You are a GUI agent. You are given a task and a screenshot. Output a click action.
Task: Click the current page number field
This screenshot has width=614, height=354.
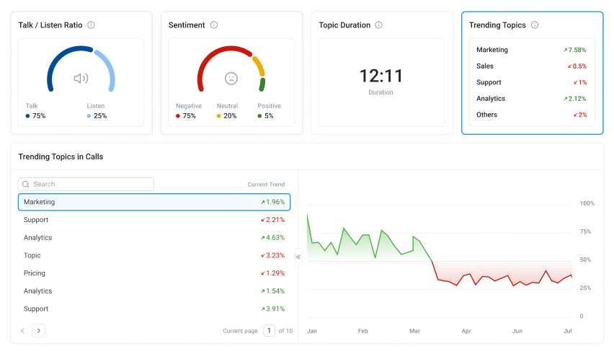269,330
